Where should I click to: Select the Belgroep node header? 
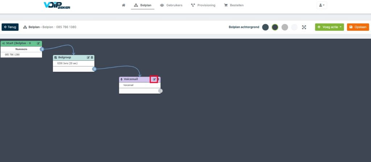[x=74, y=57]
